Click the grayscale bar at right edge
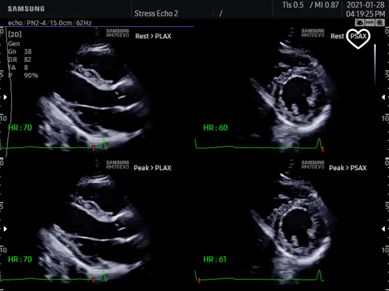The image size is (389, 291). (x=375, y=64)
